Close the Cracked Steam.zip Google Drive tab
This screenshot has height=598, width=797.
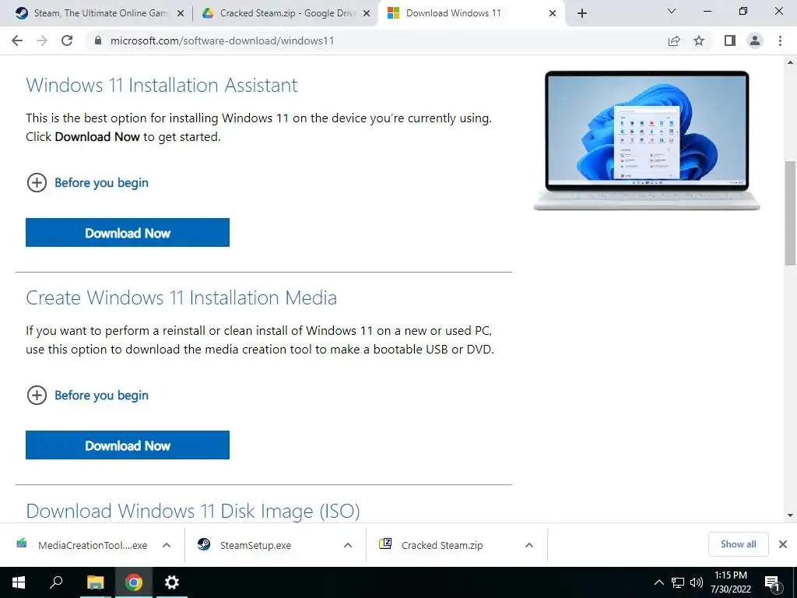[x=367, y=14]
